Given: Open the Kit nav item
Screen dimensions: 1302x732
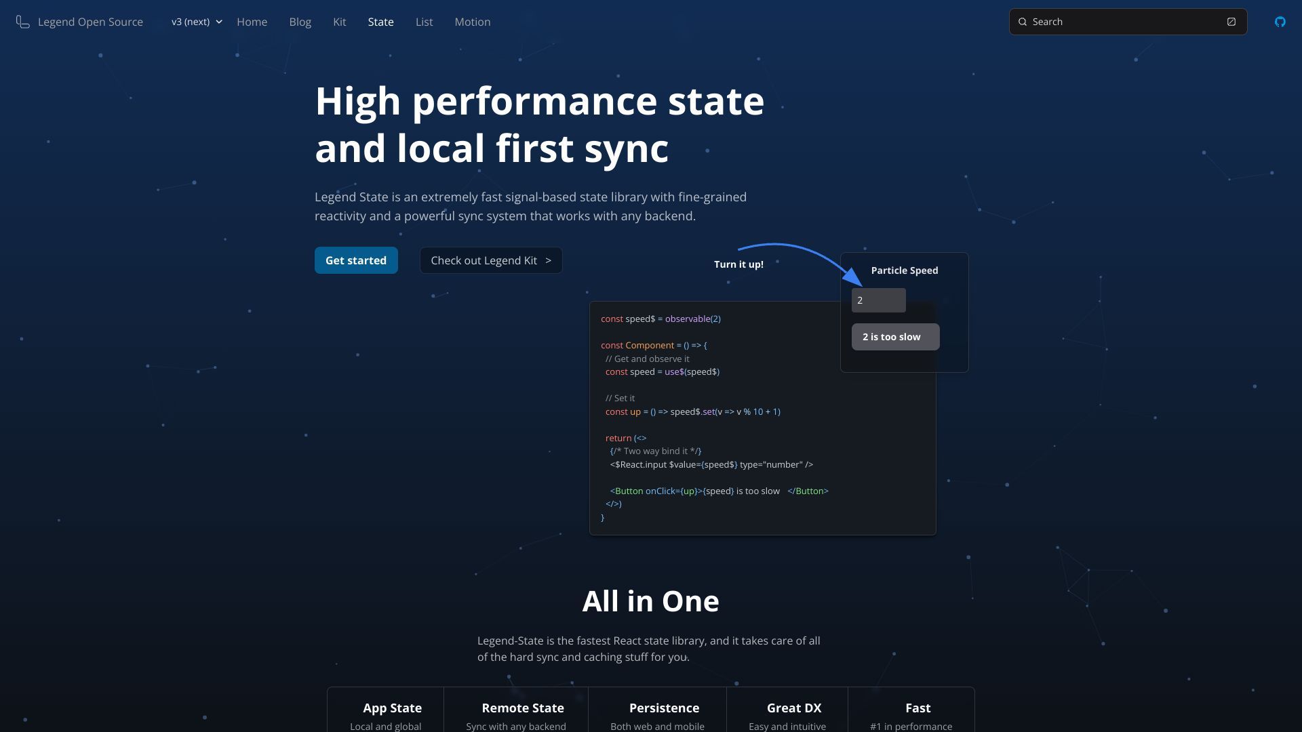Looking at the screenshot, I should 339,22.
